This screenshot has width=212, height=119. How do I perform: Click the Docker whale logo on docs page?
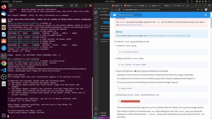coord(115,15)
